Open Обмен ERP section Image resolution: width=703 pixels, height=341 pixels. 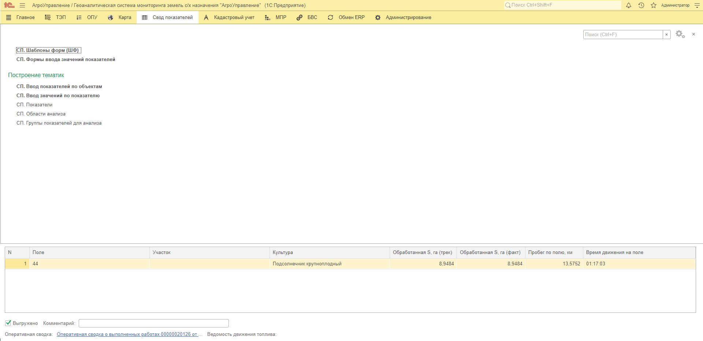point(351,18)
